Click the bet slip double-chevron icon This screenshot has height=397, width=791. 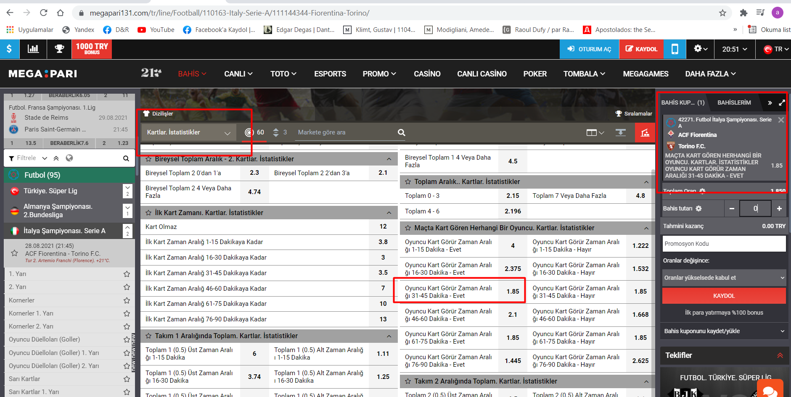770,103
